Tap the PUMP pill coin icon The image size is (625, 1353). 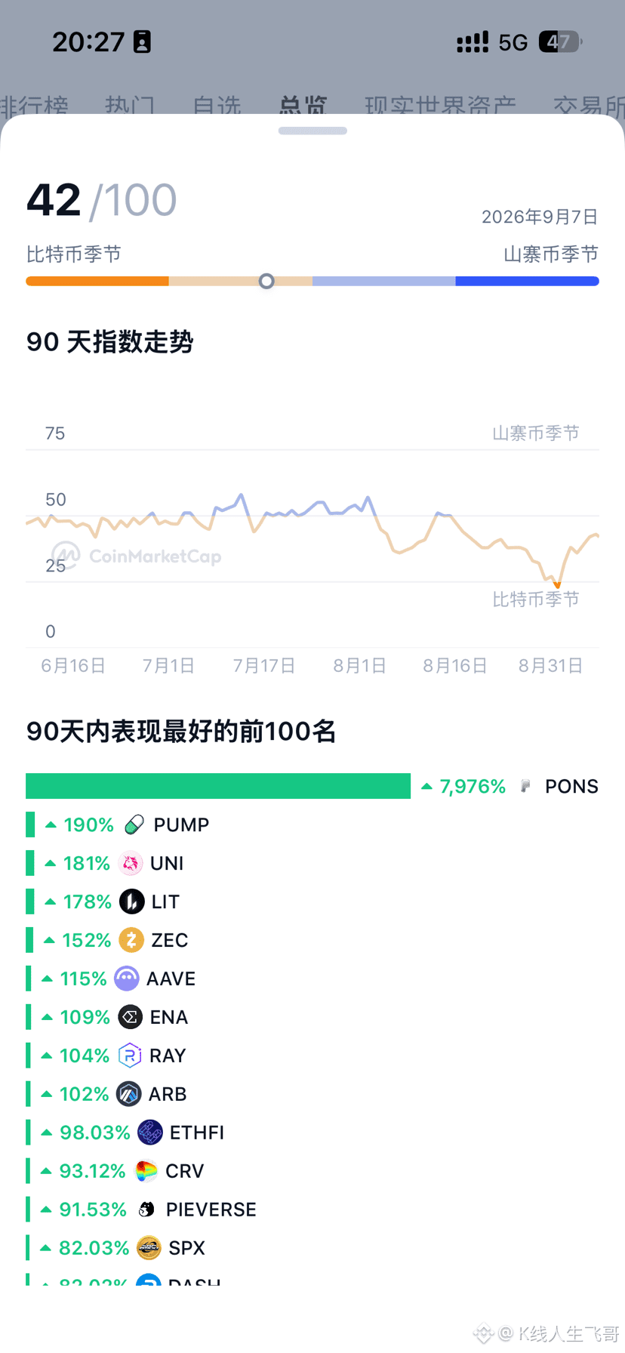[134, 824]
